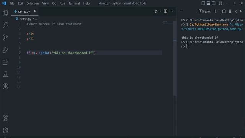
Task: Click line number 7 in the gutter
Action: click(20, 53)
